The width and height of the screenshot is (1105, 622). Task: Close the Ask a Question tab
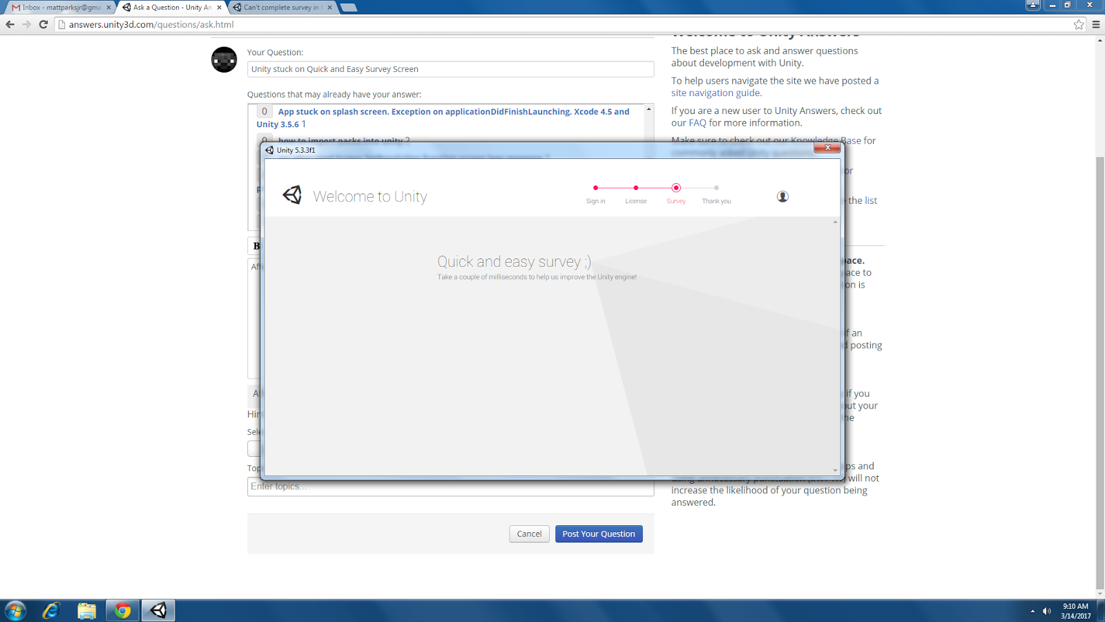[x=219, y=8]
